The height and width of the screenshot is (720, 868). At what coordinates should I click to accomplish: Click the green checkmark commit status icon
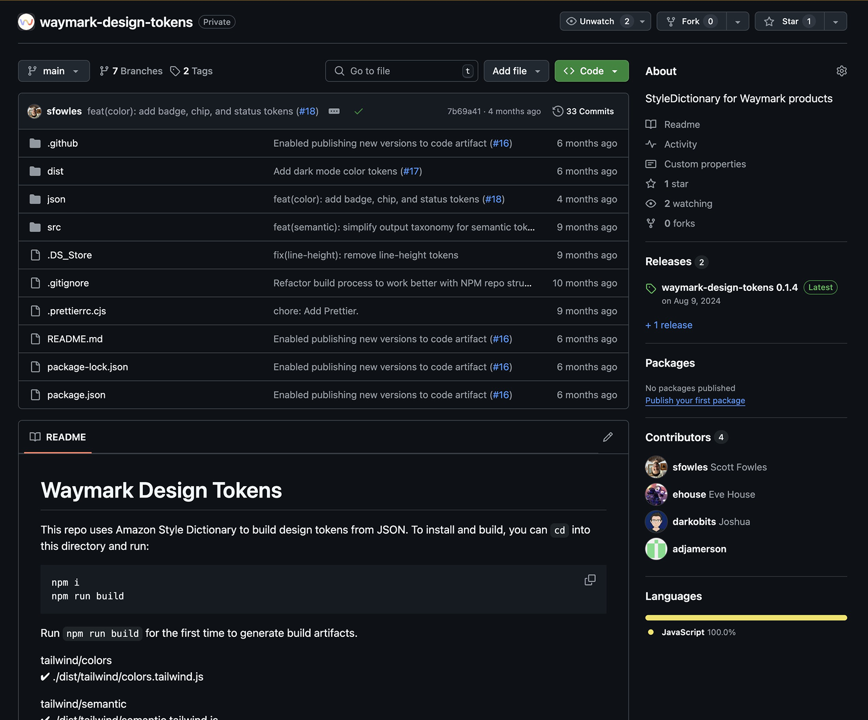(359, 111)
